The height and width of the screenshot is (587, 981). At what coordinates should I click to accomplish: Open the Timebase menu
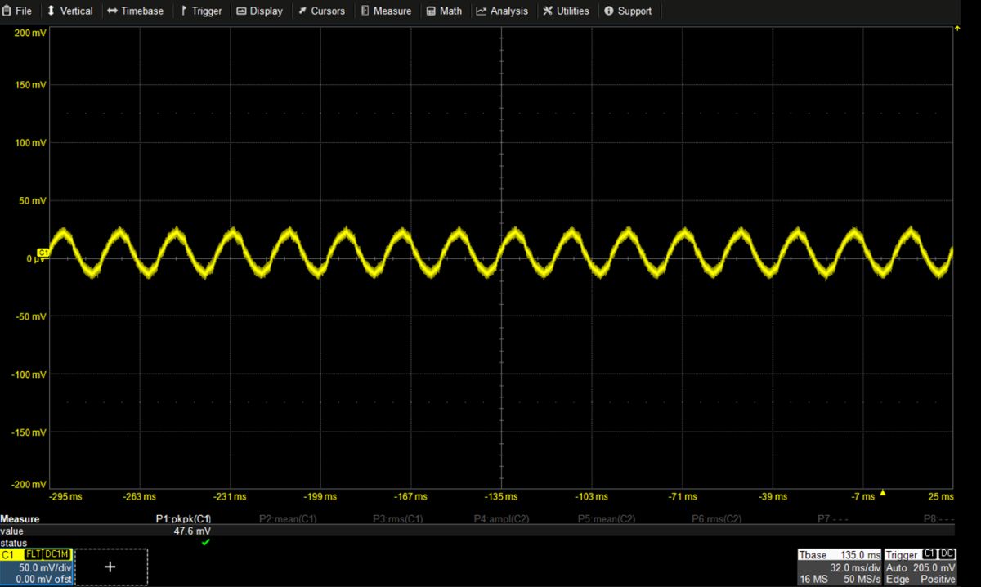[136, 11]
